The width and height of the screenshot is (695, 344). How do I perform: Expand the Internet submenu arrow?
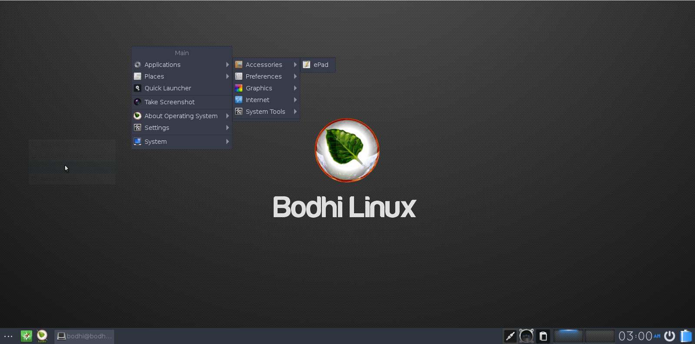(x=295, y=100)
